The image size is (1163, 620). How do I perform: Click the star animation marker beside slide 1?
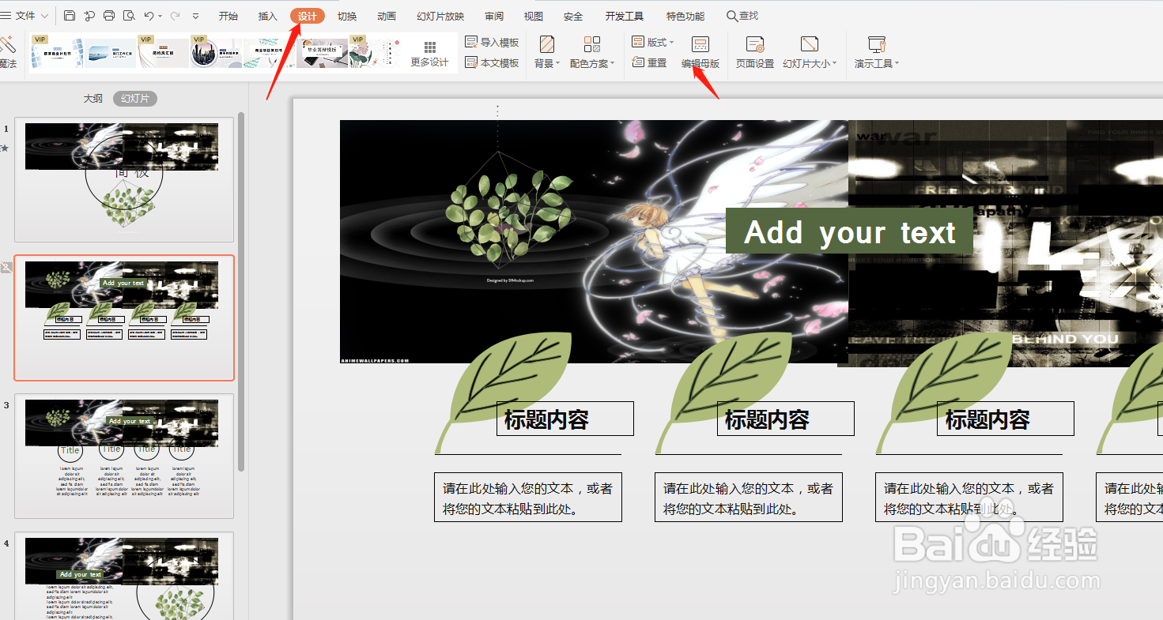5,148
